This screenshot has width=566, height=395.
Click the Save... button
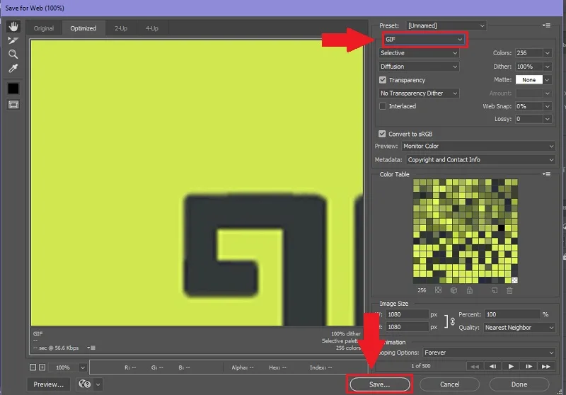click(x=380, y=384)
